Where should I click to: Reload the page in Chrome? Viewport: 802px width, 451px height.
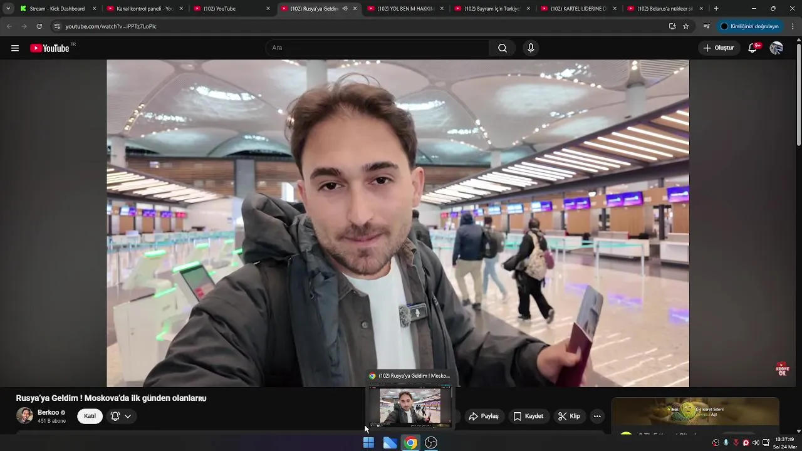click(39, 26)
